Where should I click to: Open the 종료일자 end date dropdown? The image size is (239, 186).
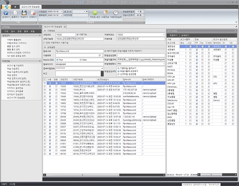tap(62, 15)
